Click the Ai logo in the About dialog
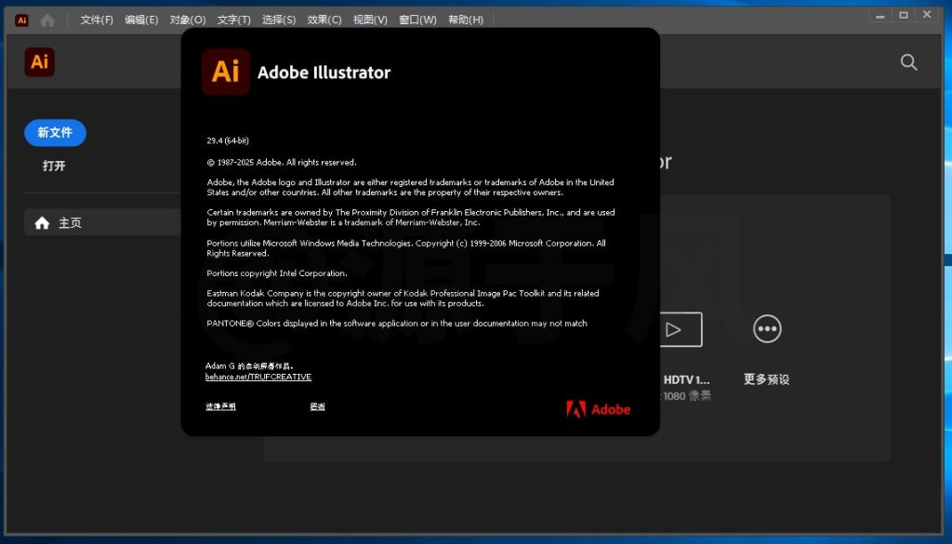Image resolution: width=952 pixels, height=544 pixels. (226, 72)
